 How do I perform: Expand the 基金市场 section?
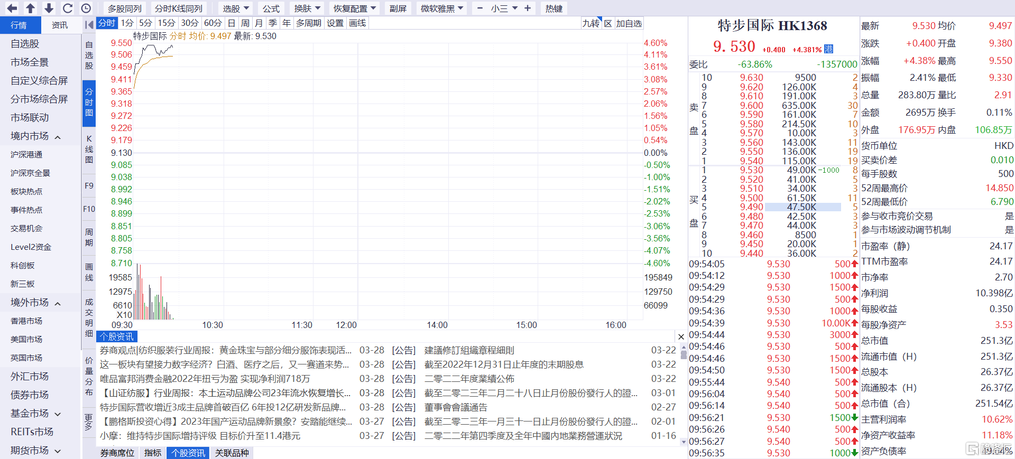58,414
